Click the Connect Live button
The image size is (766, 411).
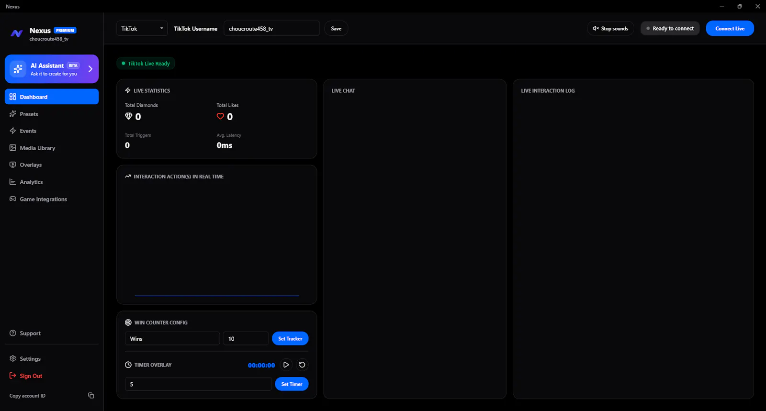(730, 29)
